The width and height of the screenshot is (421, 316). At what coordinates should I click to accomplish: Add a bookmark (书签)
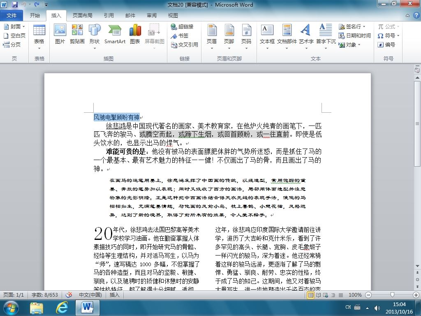(180, 35)
